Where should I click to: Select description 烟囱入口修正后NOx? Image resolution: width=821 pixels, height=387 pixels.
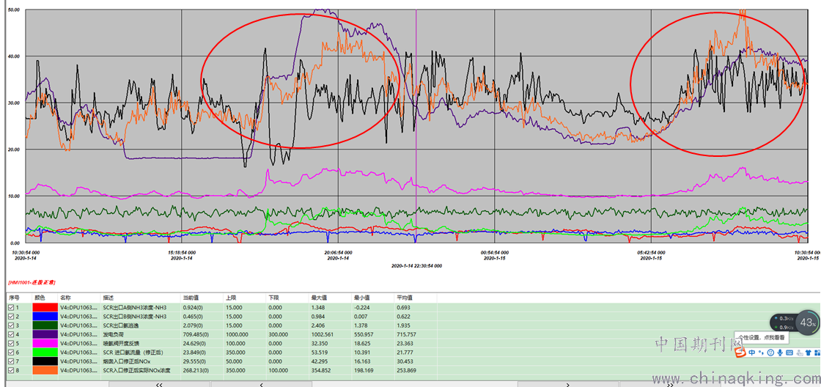pos(128,361)
